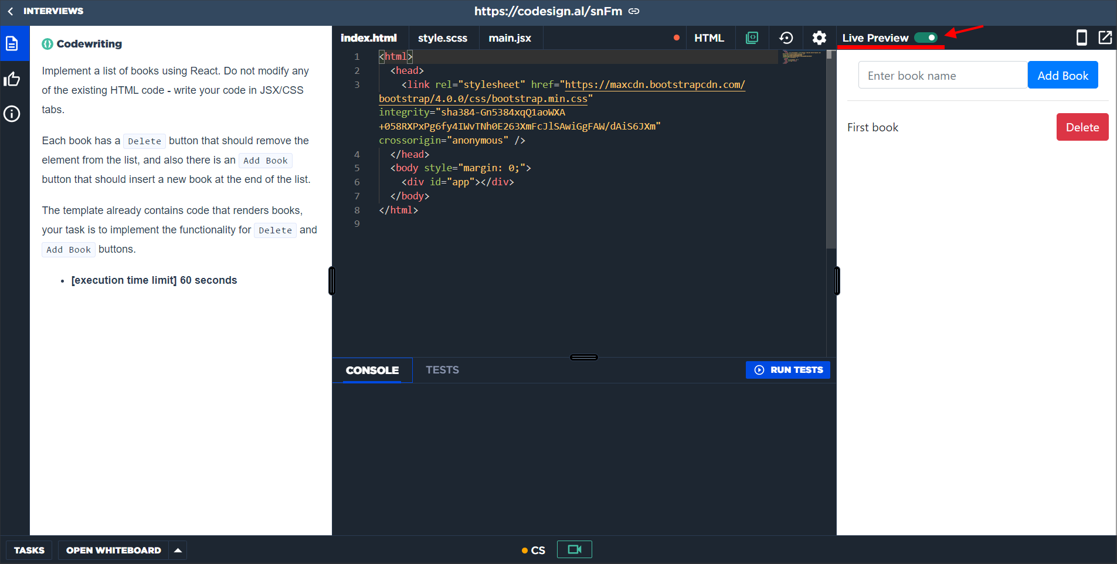
Task: Click the Enter book name field
Action: coord(943,75)
